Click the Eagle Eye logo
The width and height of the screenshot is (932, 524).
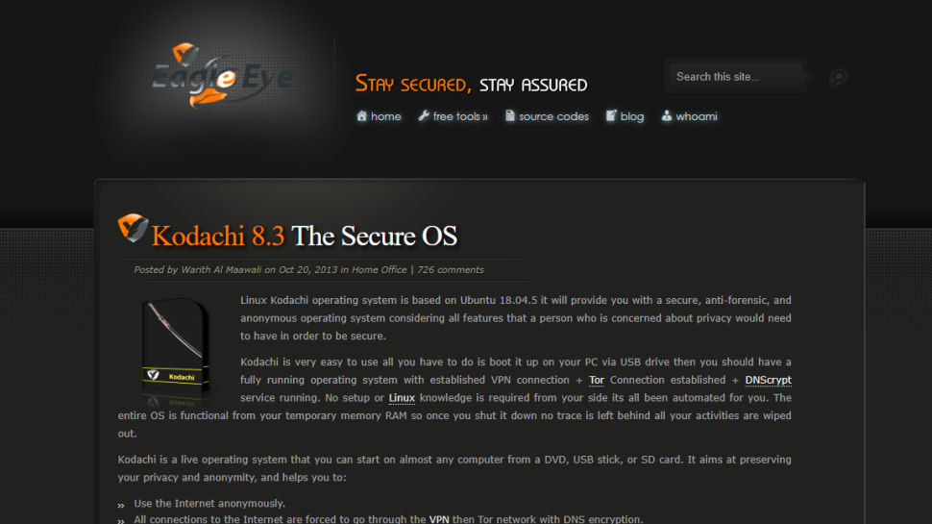[x=222, y=76]
